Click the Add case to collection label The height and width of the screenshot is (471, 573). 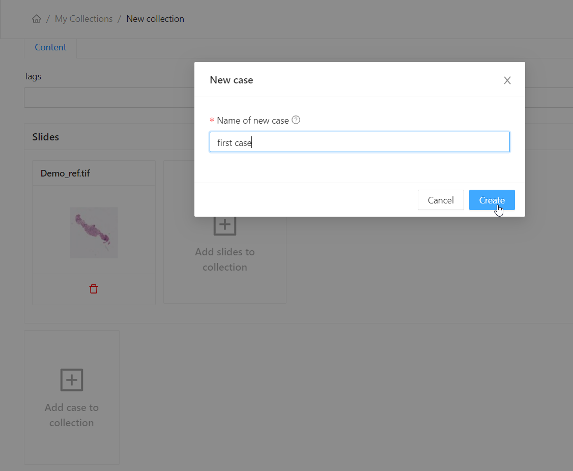(72, 415)
